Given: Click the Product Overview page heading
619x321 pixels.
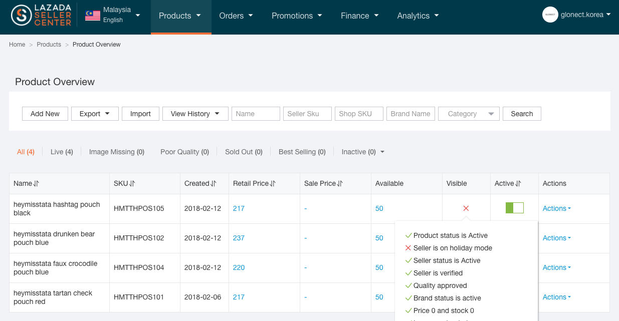Looking at the screenshot, I should 55,82.
